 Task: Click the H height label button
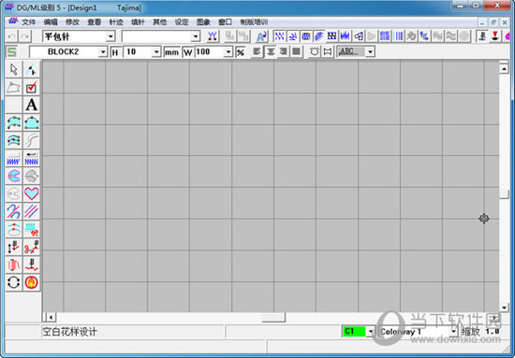(115, 52)
